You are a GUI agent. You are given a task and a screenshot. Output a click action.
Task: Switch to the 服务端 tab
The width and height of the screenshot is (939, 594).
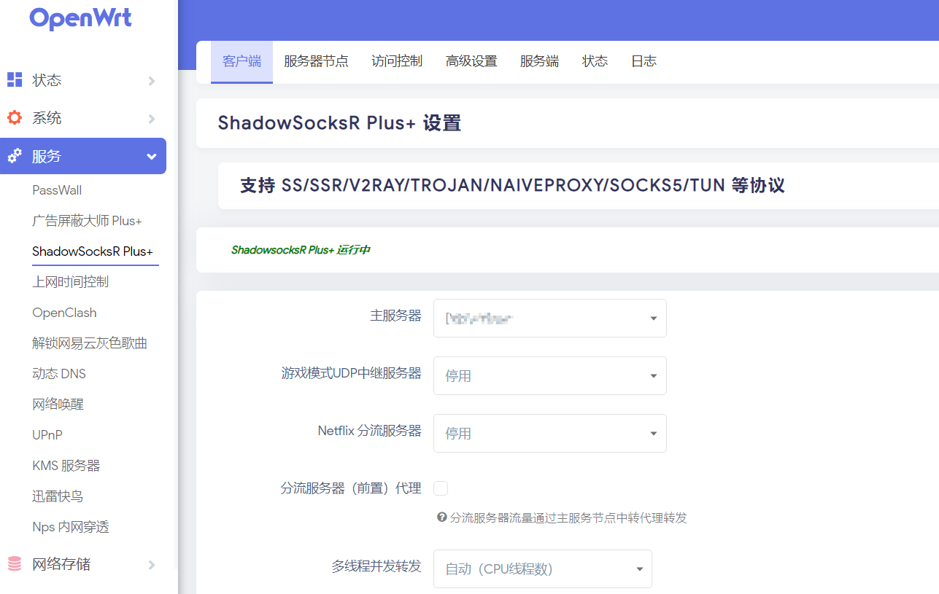(539, 61)
